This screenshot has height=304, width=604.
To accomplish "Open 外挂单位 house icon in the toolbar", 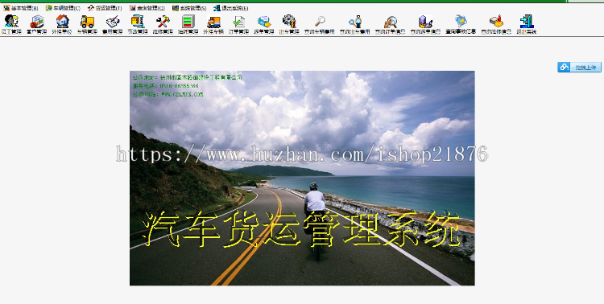I will click(62, 25).
